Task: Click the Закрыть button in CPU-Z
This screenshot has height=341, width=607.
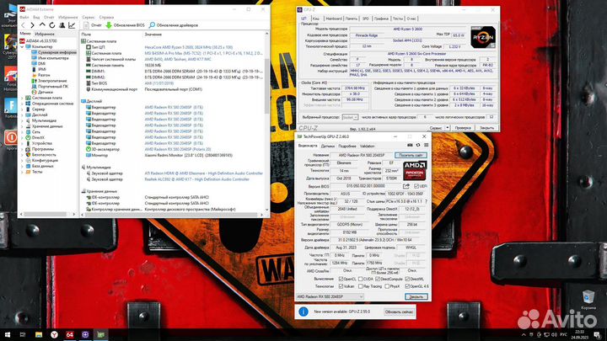Action: (486, 128)
